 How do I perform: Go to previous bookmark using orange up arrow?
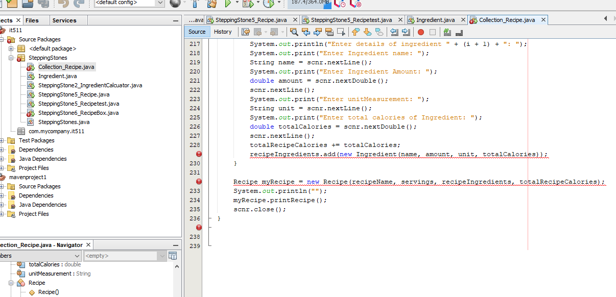(356, 32)
